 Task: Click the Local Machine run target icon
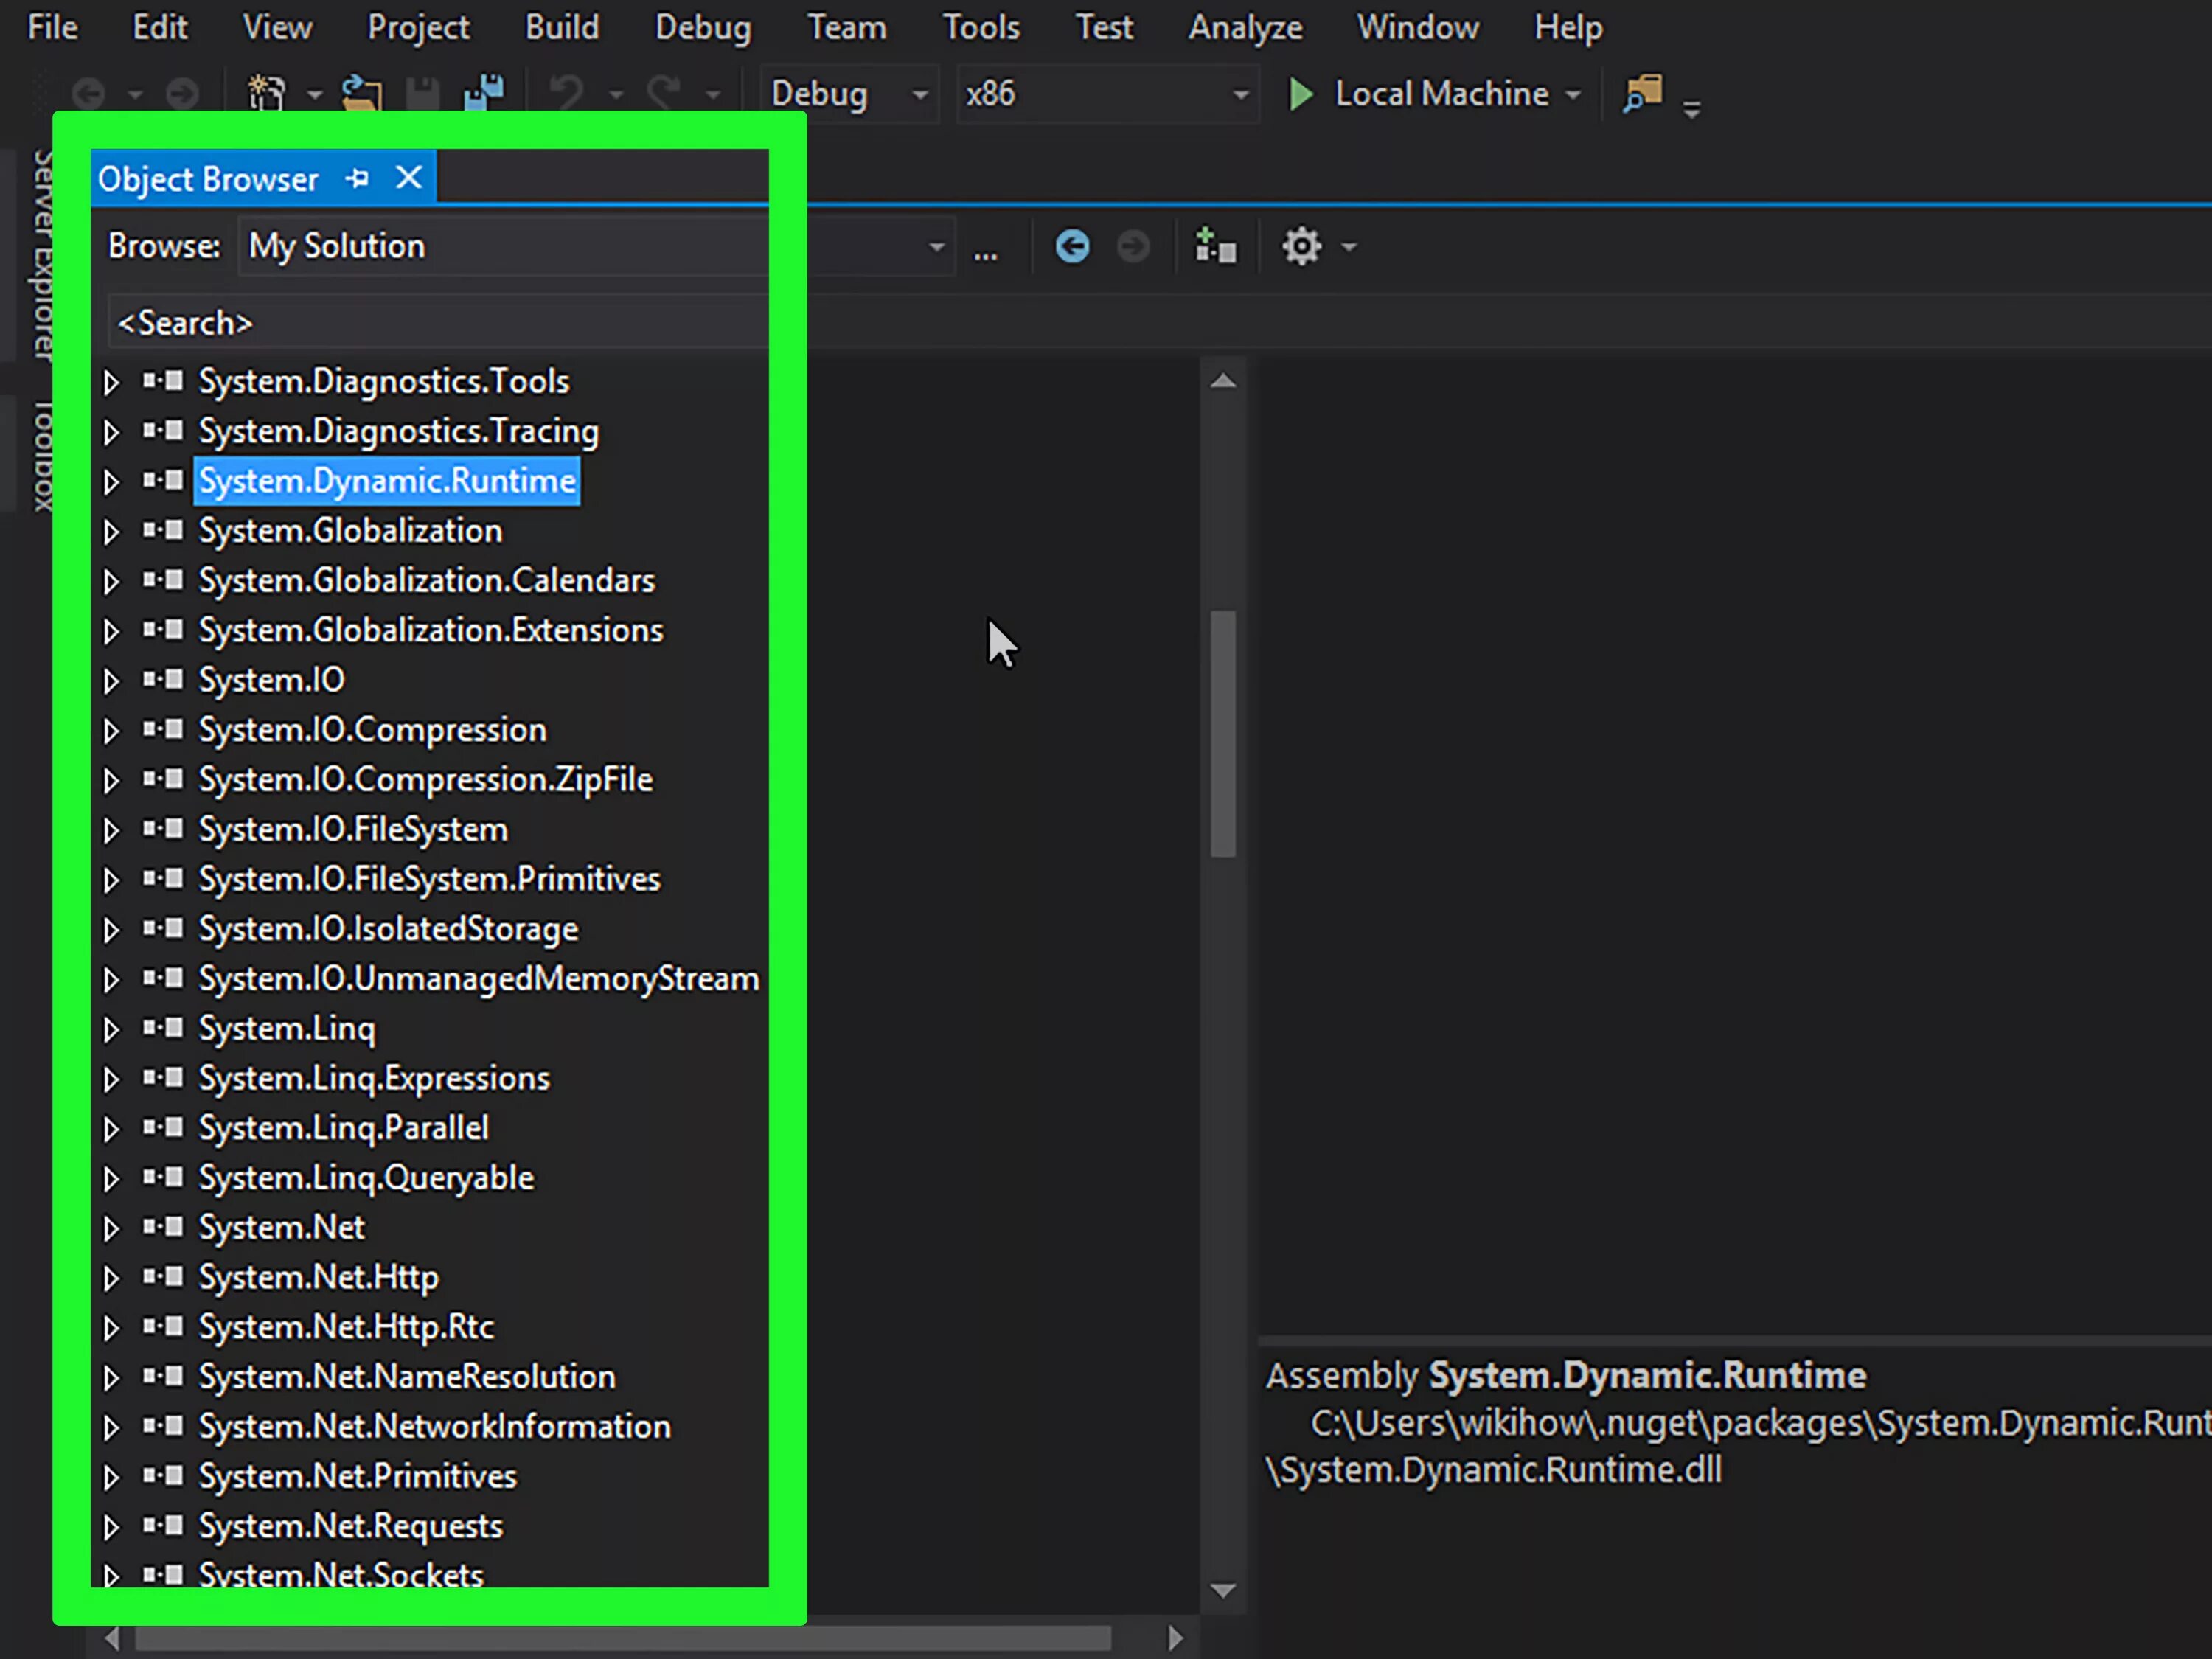tap(1303, 94)
